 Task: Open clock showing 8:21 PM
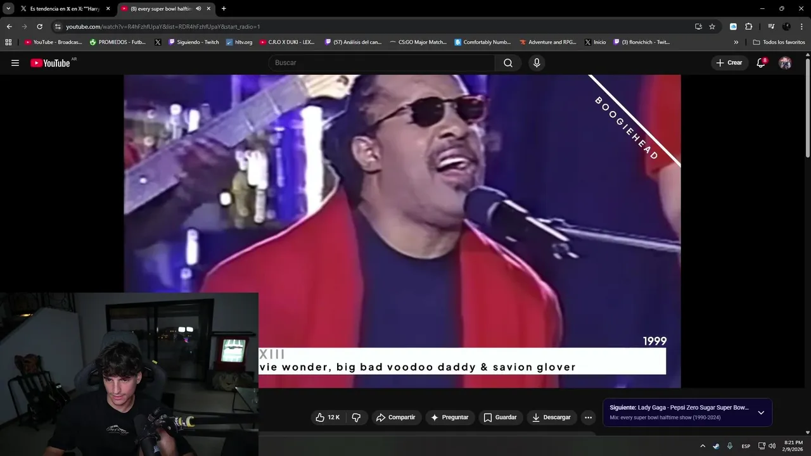[x=793, y=446]
